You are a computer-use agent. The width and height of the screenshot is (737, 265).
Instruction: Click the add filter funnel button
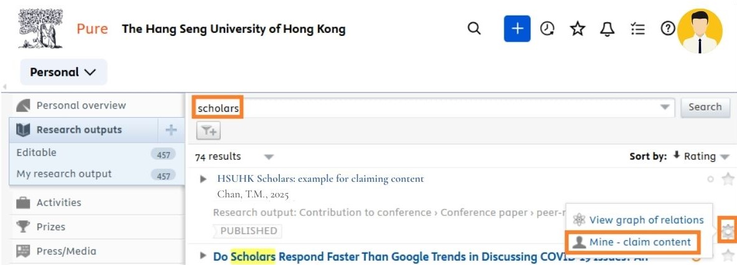click(208, 130)
